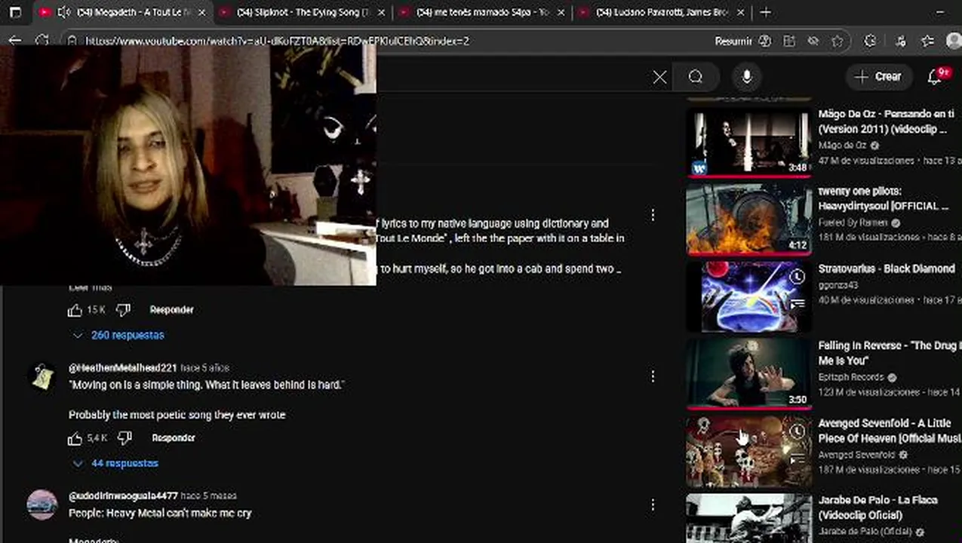Add page to favorites star icon

837,41
